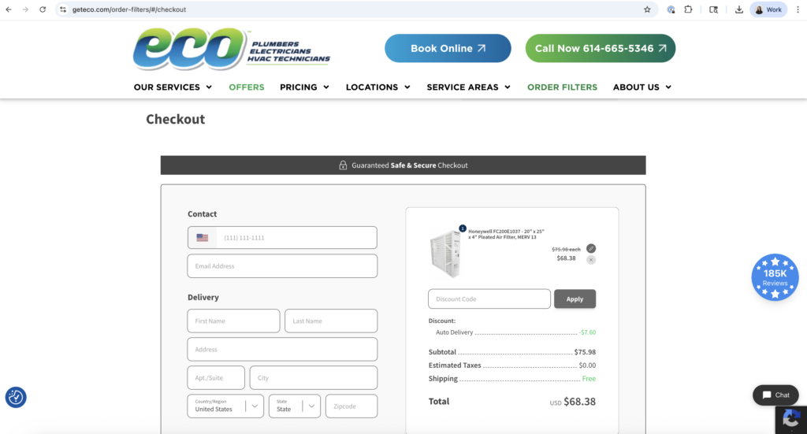Click the Auto Delivery discount -$7.60 value
Viewport: 807px width, 434px height.
[x=587, y=332]
